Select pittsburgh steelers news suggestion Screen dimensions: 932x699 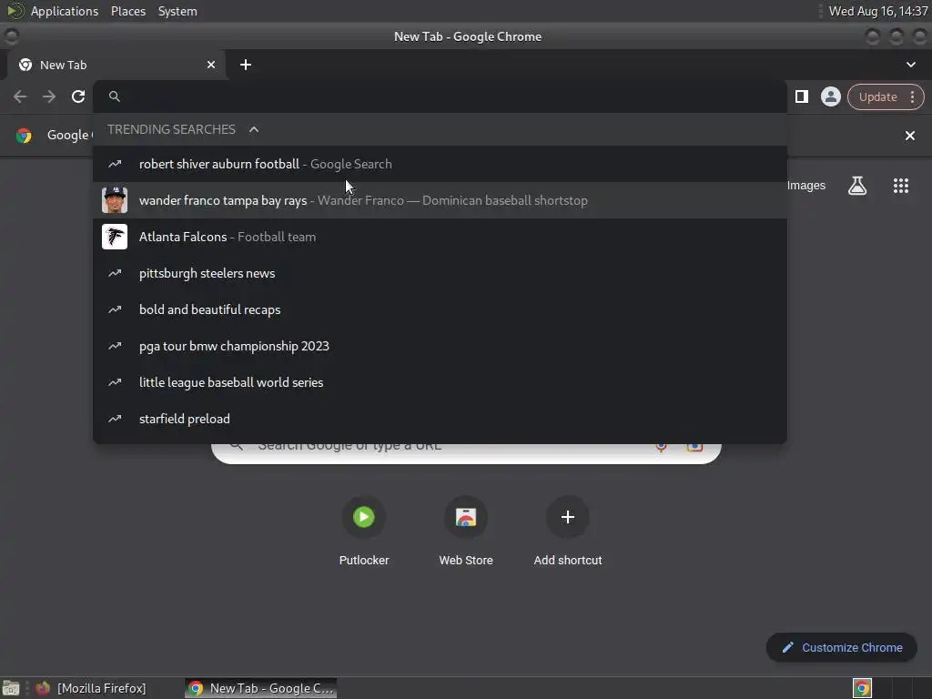(440, 273)
